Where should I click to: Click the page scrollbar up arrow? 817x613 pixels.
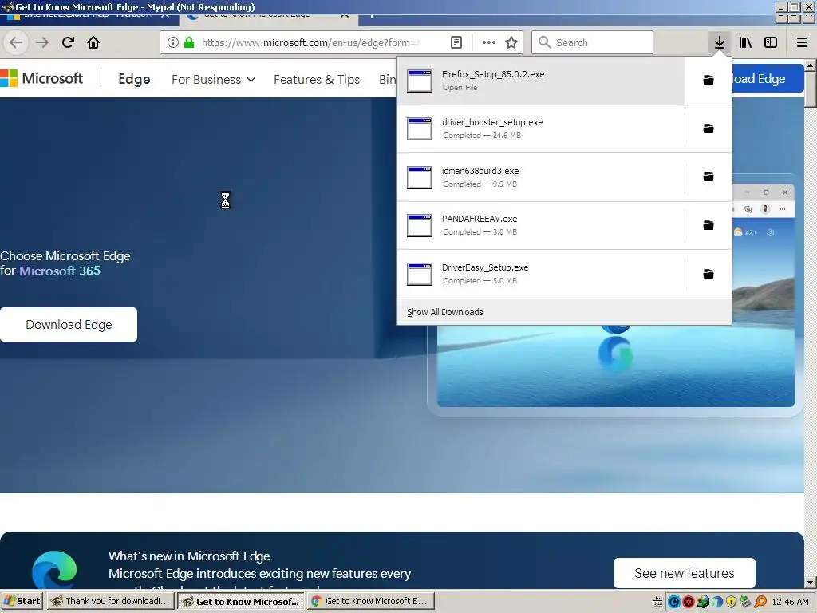811,65
